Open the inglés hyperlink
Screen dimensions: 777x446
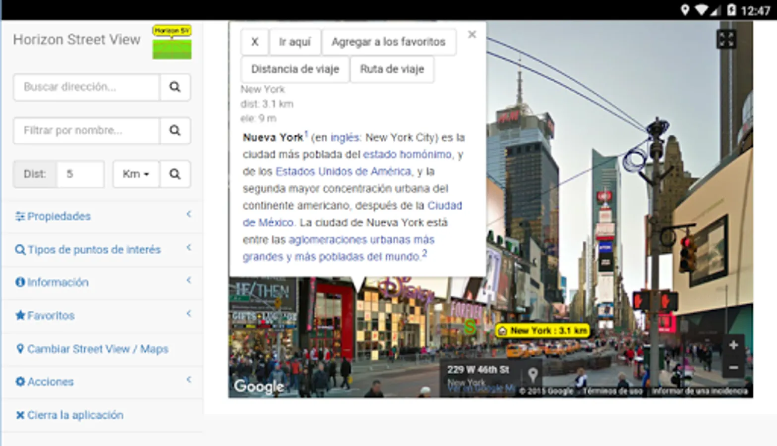coord(345,138)
